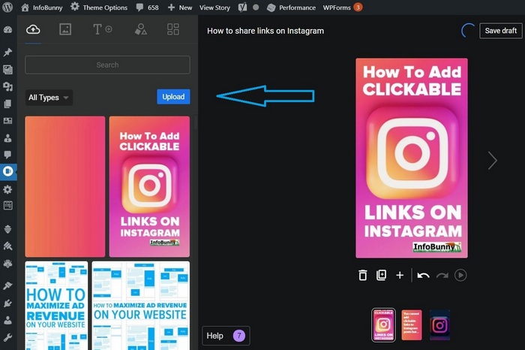Open Dashboard in WordPress sidebar
The width and height of the screenshot is (525, 350).
tap(7, 30)
